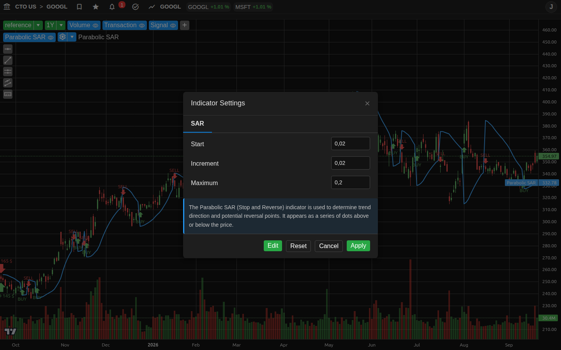Select the multiple horizontal levels tool

point(8,72)
